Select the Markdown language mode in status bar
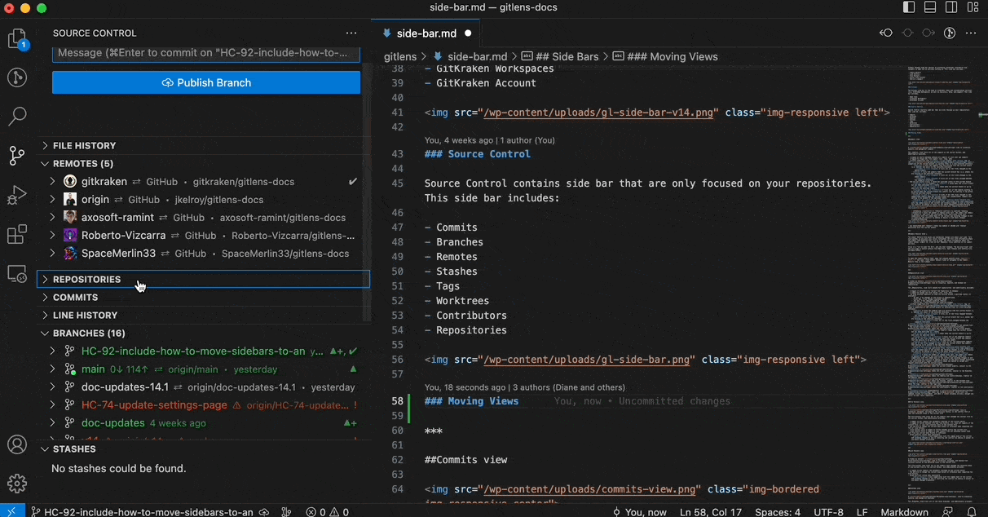This screenshot has height=517, width=988. click(x=904, y=512)
